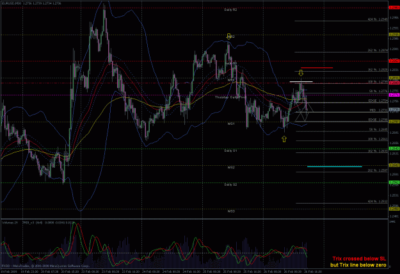Select yellow down arrow above MR2 peak
Image resolution: width=400 pixels, height=274 pixels.
click(229, 36)
